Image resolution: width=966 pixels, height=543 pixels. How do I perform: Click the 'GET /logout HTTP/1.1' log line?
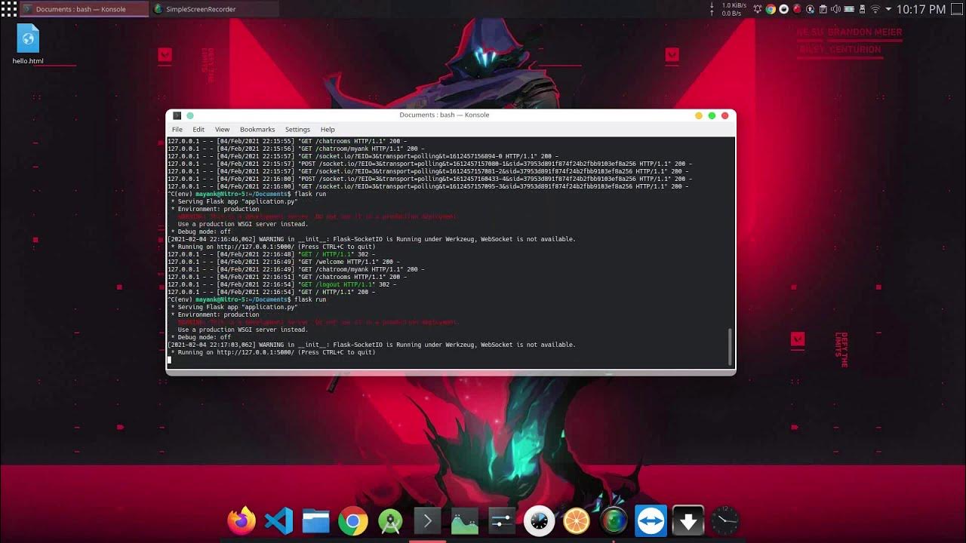[x=281, y=284]
